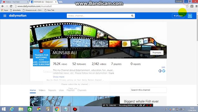Open the New Tab bookmark
This screenshot has width=198, height=112.
click(x=49, y=10)
